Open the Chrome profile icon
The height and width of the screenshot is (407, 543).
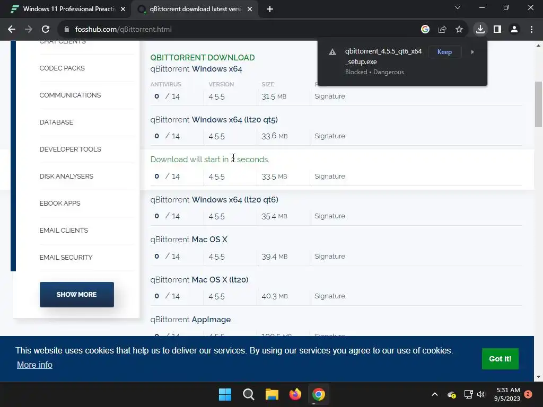(x=514, y=30)
